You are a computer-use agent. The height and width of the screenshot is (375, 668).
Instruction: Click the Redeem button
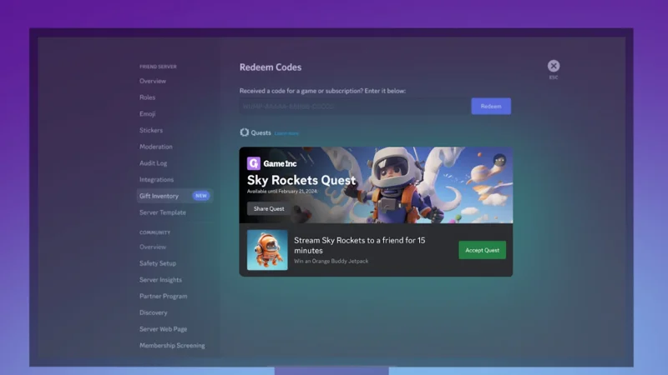tap(491, 107)
